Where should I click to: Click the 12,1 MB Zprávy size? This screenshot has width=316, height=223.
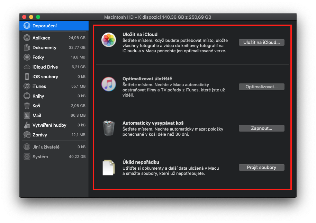point(79,135)
